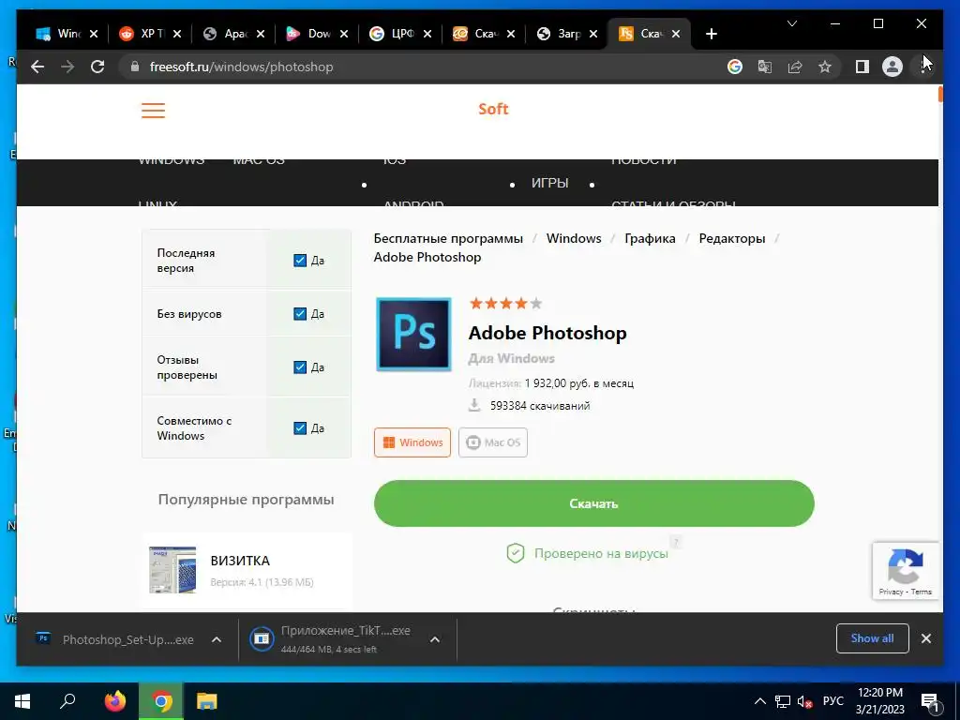Toggle the Последняя версия checkbox
This screenshot has width=960, height=720.
coord(300,261)
